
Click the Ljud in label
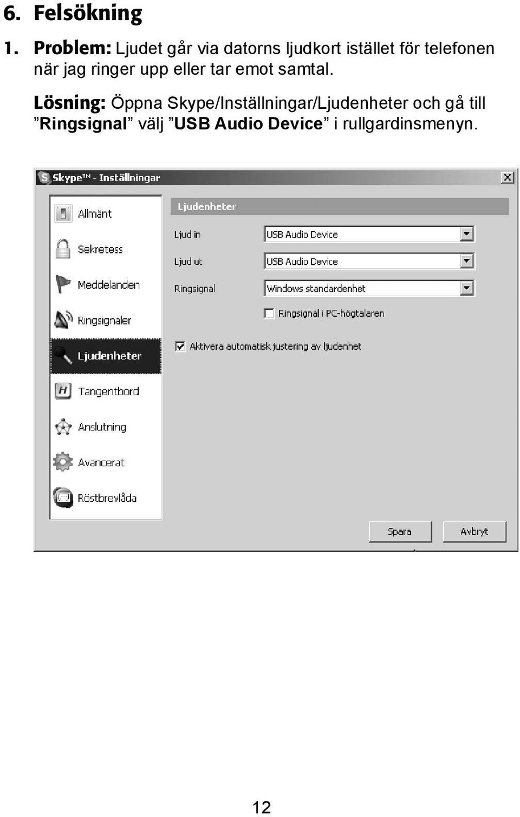[187, 234]
